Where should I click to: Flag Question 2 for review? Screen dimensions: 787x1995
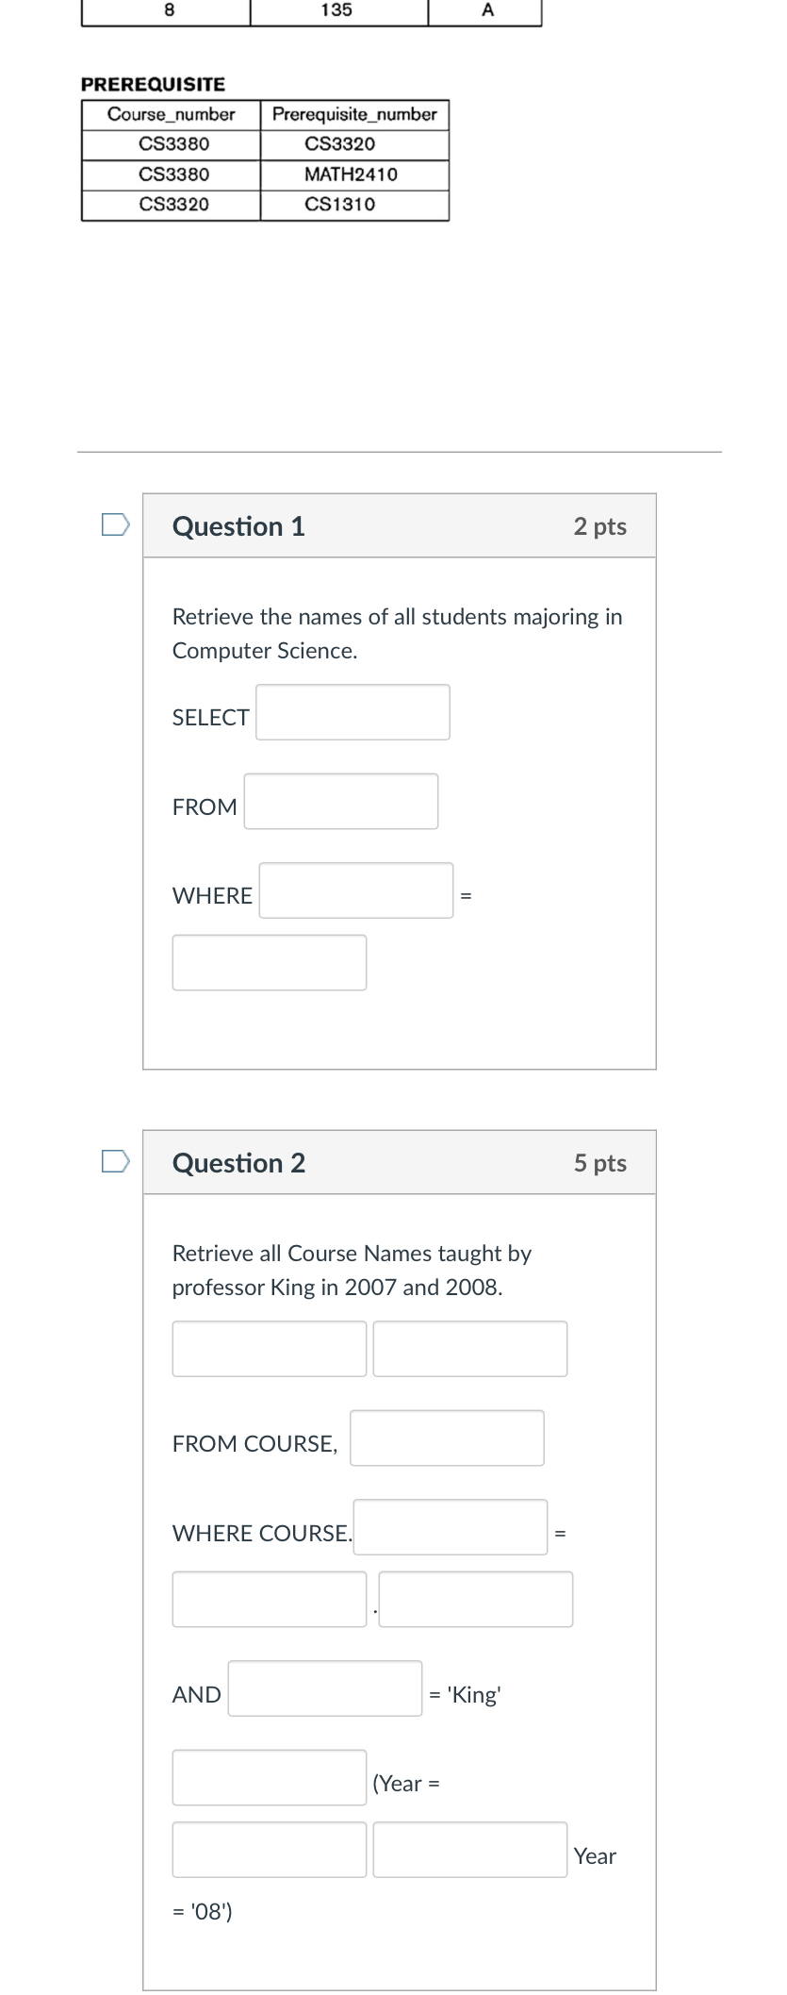(x=115, y=1161)
